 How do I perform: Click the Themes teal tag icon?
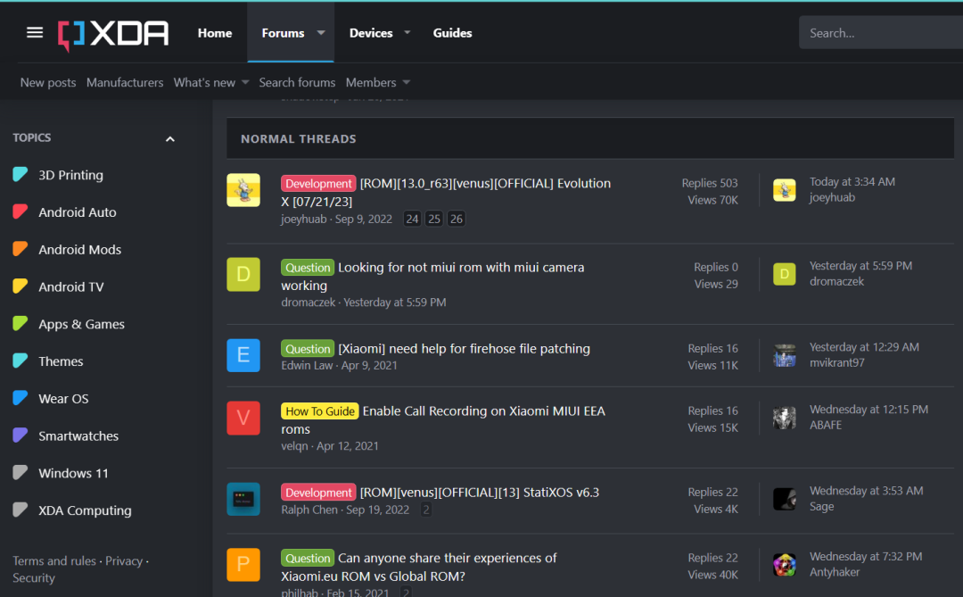click(x=21, y=361)
